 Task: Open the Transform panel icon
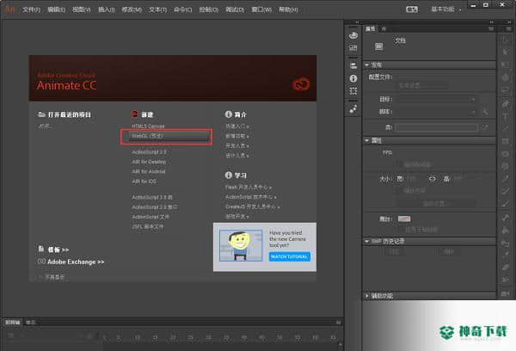pos(353,91)
